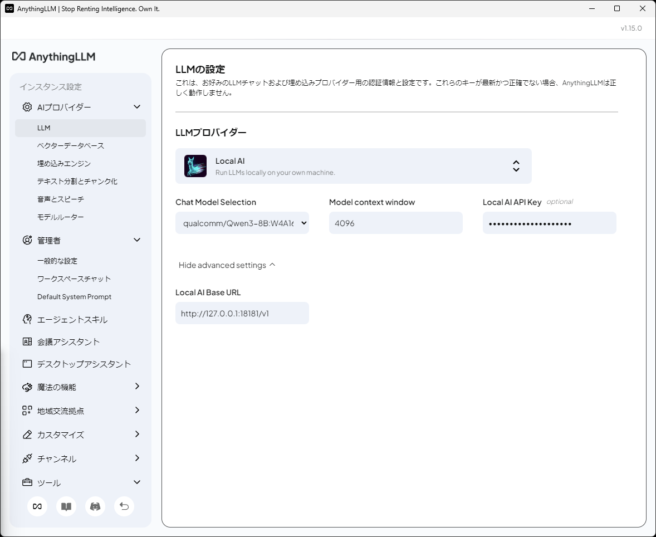Click the 会議アシスタント icon
656x537 pixels.
(x=27, y=341)
